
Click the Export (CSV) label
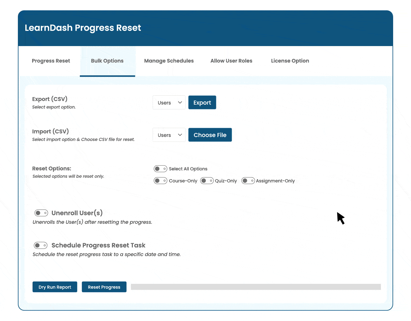point(50,99)
